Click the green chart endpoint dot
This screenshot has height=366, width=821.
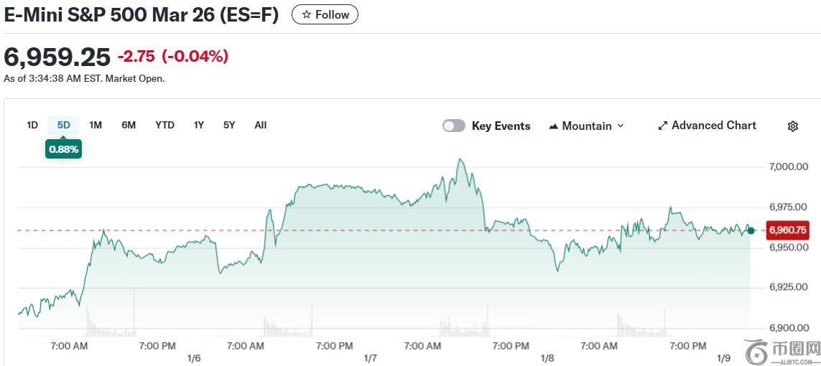[x=751, y=230]
